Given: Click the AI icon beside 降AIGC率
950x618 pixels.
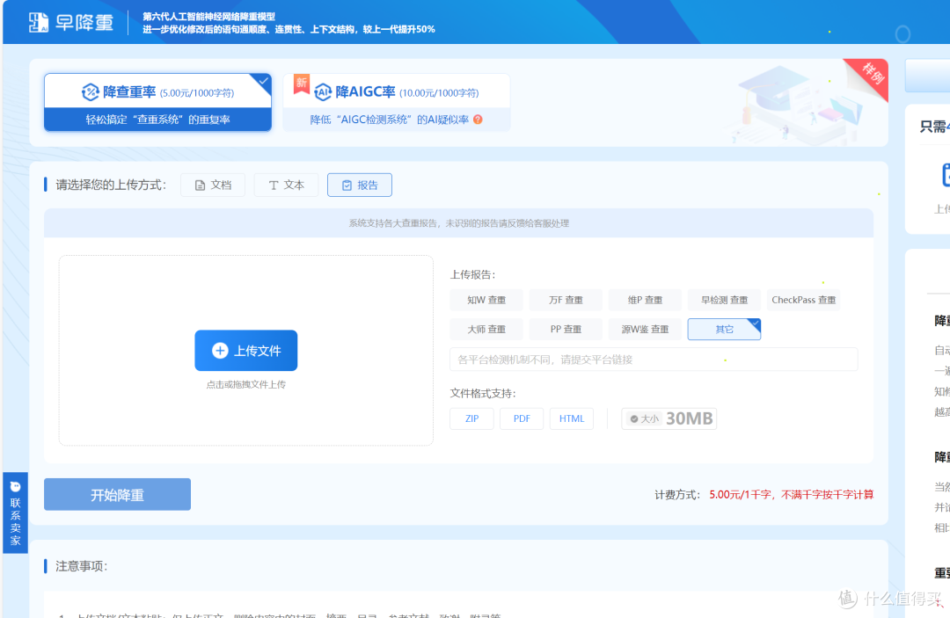Looking at the screenshot, I should pyautogui.click(x=323, y=92).
